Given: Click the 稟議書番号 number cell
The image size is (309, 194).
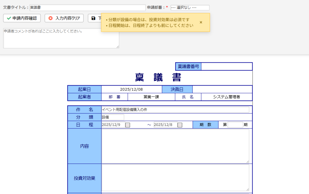Looking at the screenshot, I should click(x=226, y=67).
